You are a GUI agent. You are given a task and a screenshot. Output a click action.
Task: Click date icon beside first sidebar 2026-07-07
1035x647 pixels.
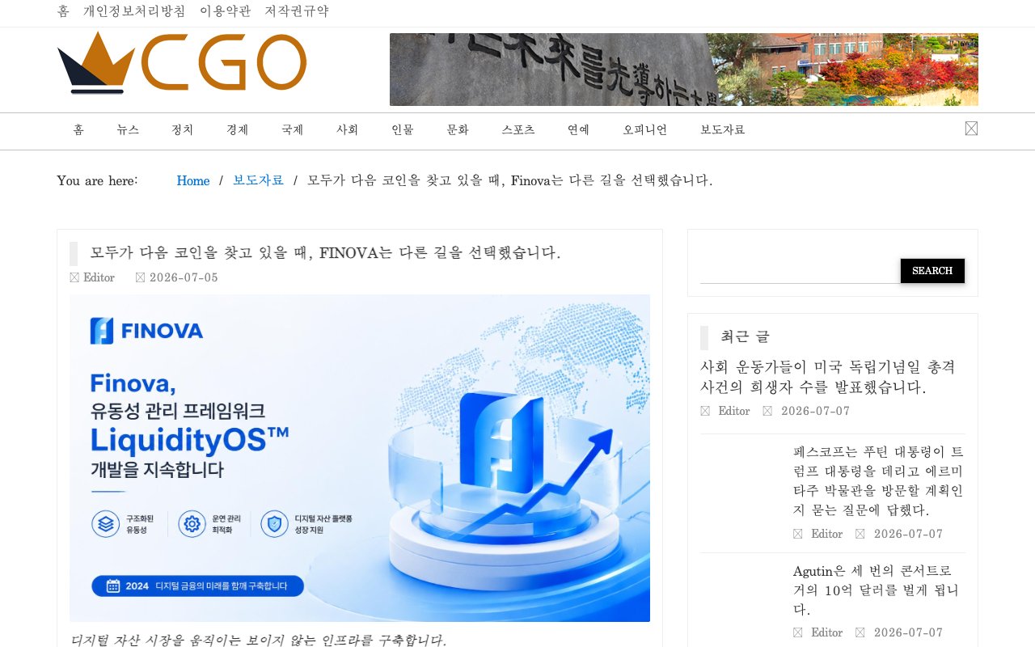coord(767,411)
